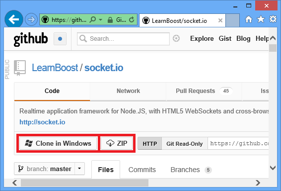Click the horizontal scrollbar right arrow
Image resolution: width=281 pixels, height=191 pixels.
258,183
